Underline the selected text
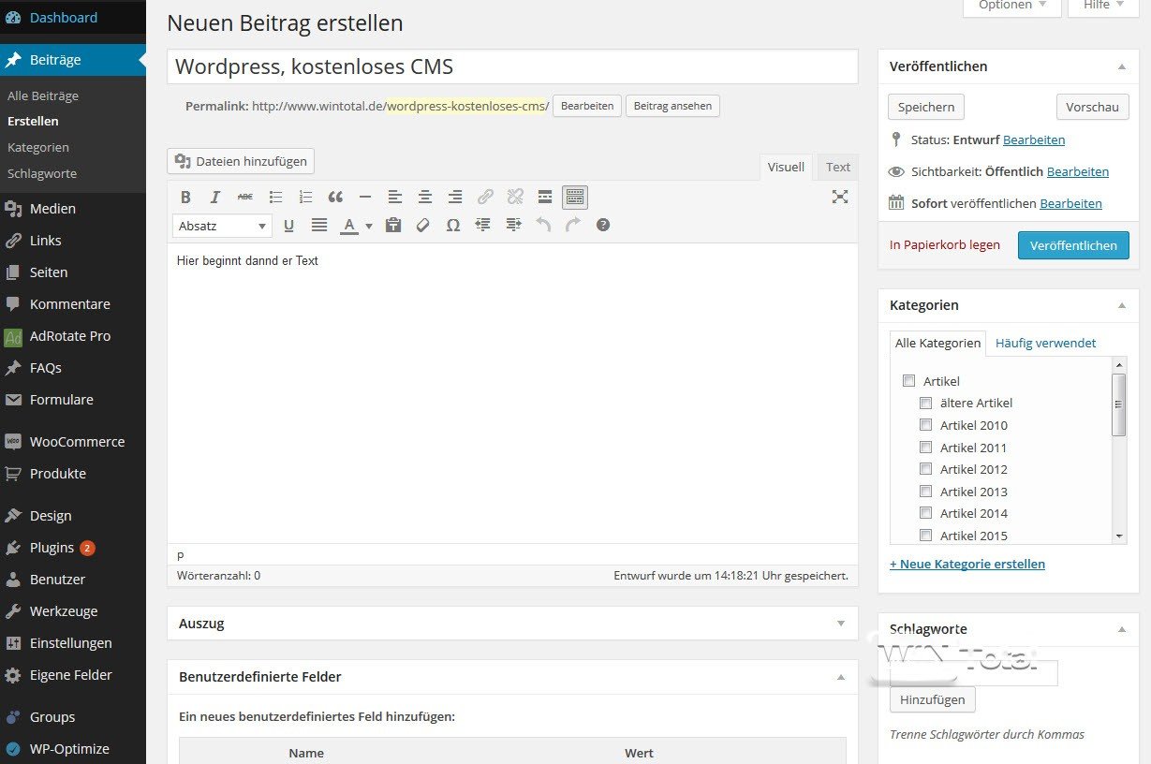Screen dimensions: 1151x764 288,225
